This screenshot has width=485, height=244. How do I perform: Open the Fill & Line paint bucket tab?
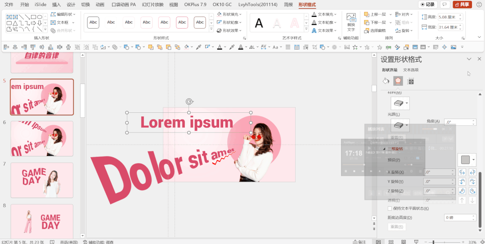click(386, 81)
